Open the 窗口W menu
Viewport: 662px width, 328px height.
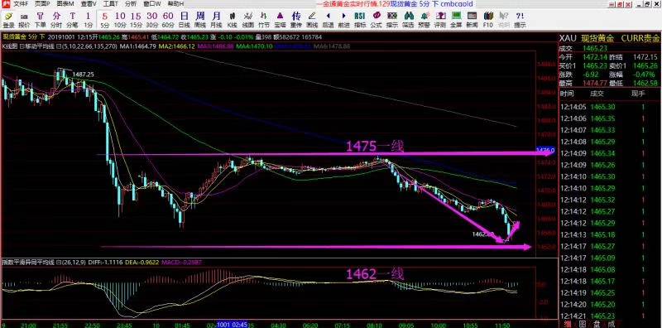[x=152, y=4]
